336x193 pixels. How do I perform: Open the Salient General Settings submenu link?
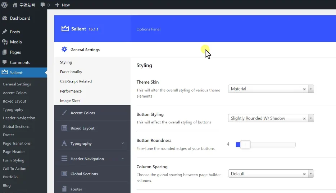point(17,84)
